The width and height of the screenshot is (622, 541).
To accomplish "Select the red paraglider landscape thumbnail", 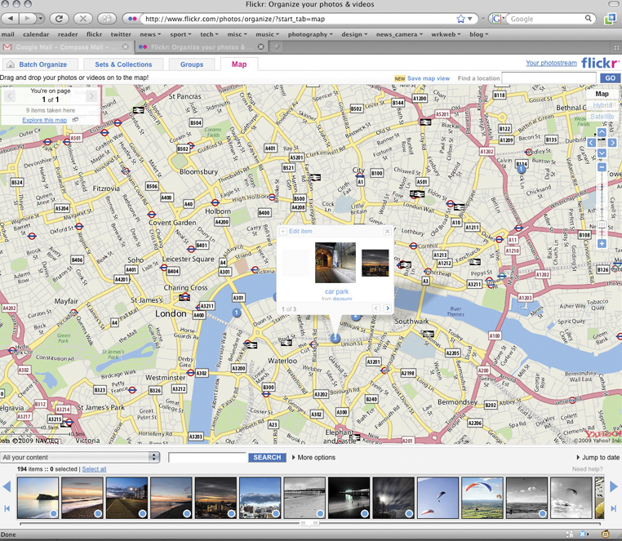I will (482, 498).
